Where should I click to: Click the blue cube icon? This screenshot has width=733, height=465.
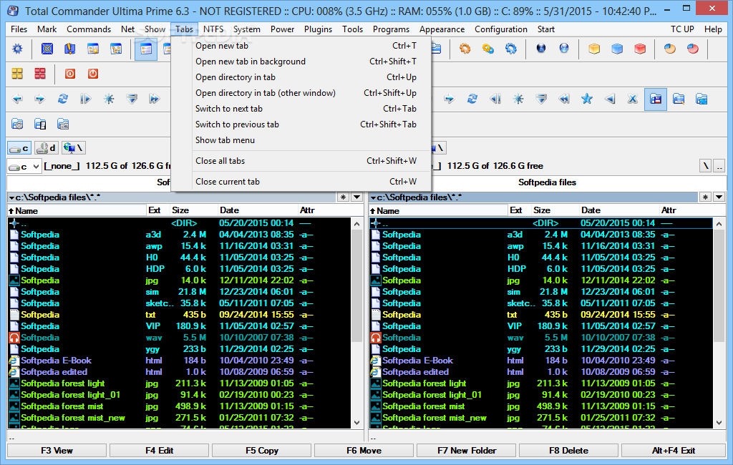617,49
